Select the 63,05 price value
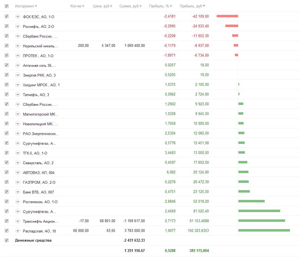Screen dimensions: 307x257 tap(111, 231)
